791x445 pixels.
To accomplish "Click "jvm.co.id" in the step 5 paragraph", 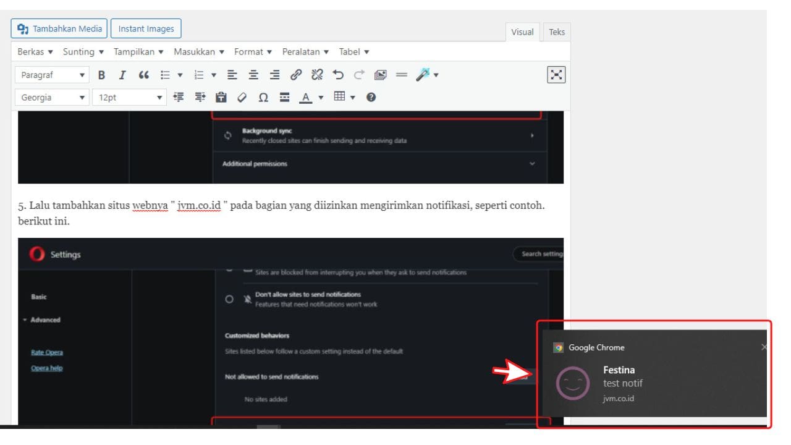I will point(199,206).
